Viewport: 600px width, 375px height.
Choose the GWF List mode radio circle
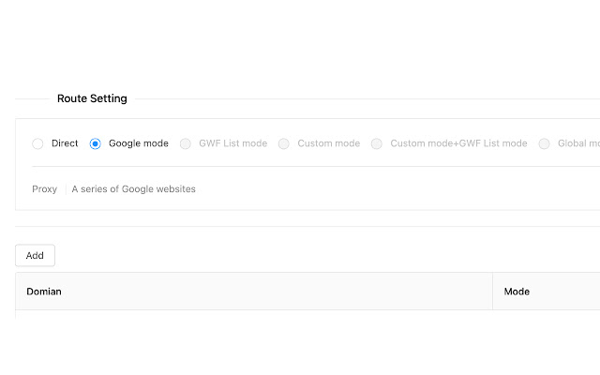click(x=186, y=143)
